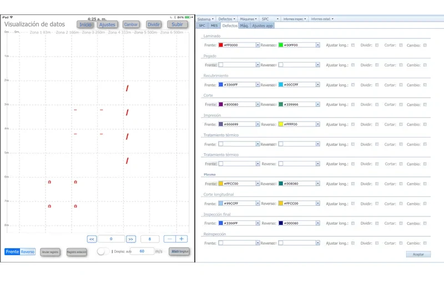Screen dimensions: 444x283
Task: Click the Cambiar button
Action: pos(131,24)
